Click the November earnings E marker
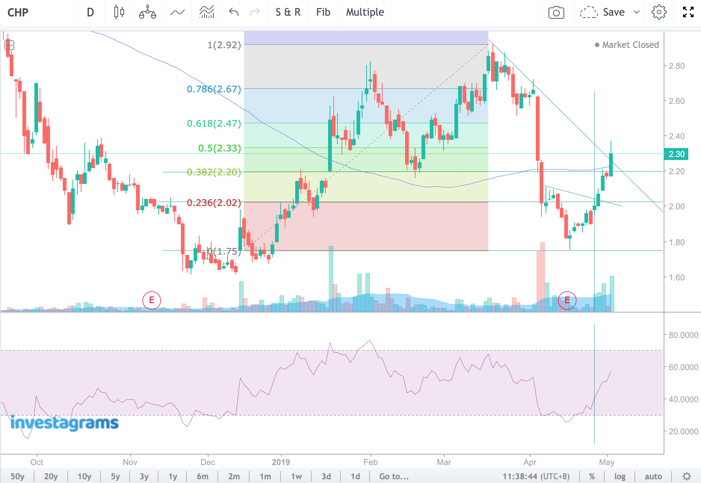 152,300
